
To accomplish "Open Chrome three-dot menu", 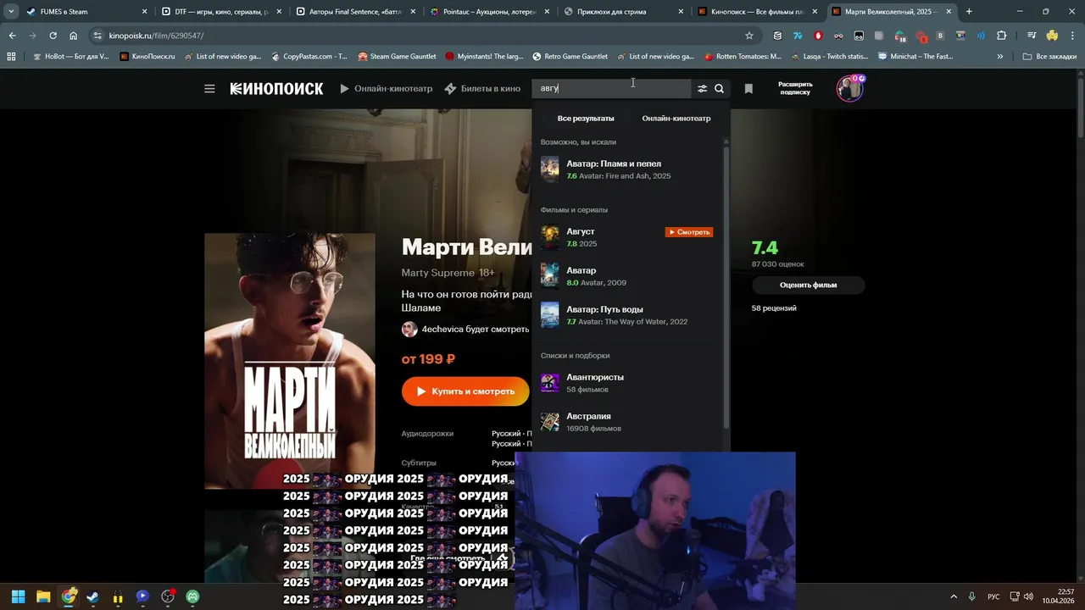I will pyautogui.click(x=1071, y=36).
